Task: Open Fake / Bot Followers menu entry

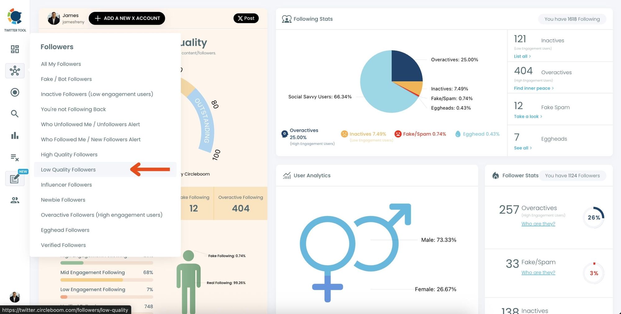Action: [x=66, y=79]
